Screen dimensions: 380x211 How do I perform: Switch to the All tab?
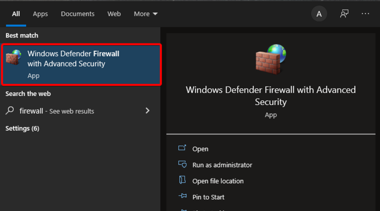[x=16, y=14]
